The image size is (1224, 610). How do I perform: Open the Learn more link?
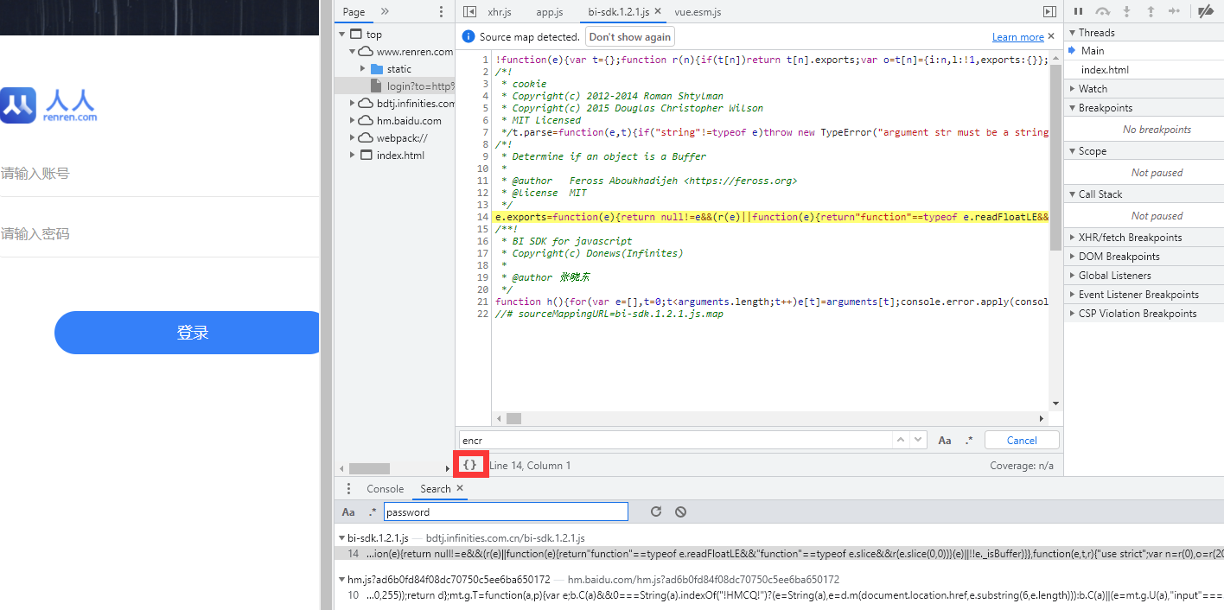click(x=1018, y=37)
